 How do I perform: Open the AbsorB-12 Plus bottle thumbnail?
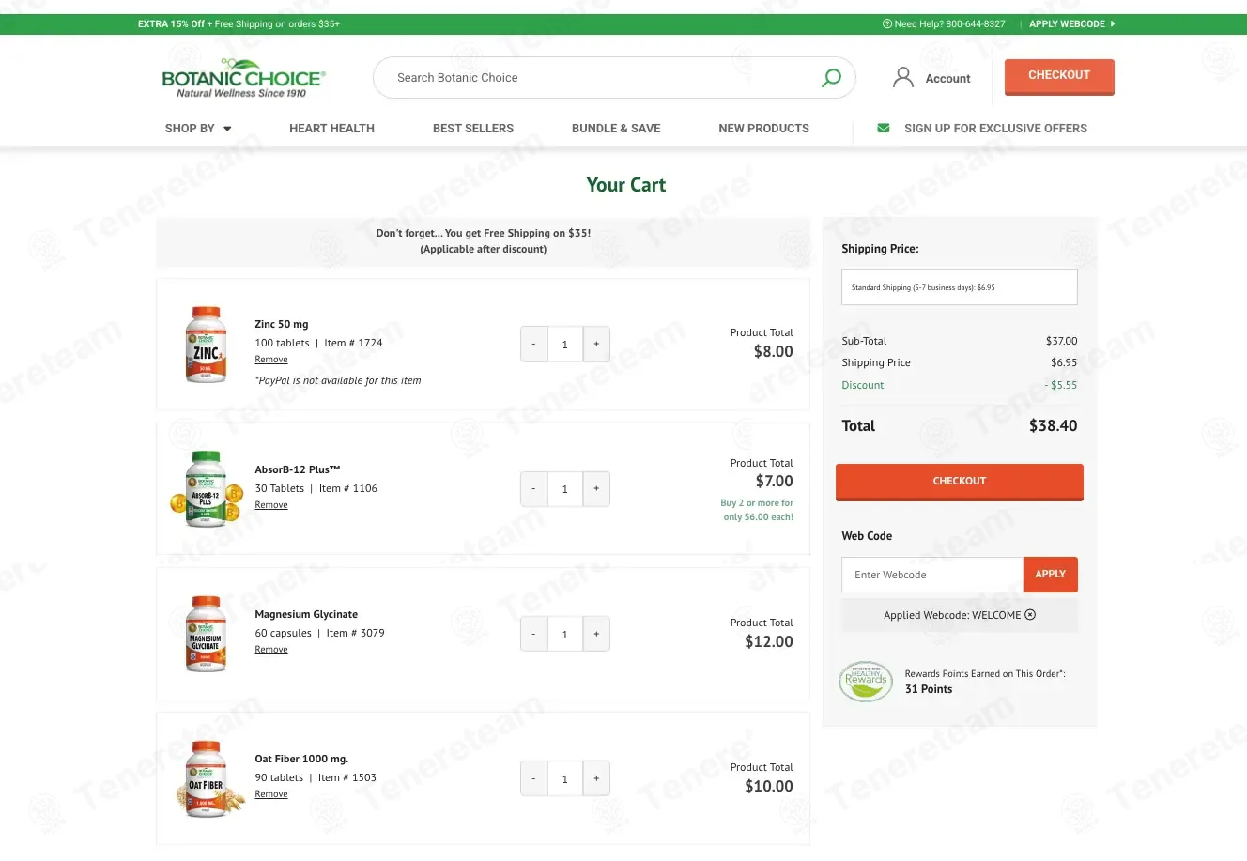(x=207, y=489)
